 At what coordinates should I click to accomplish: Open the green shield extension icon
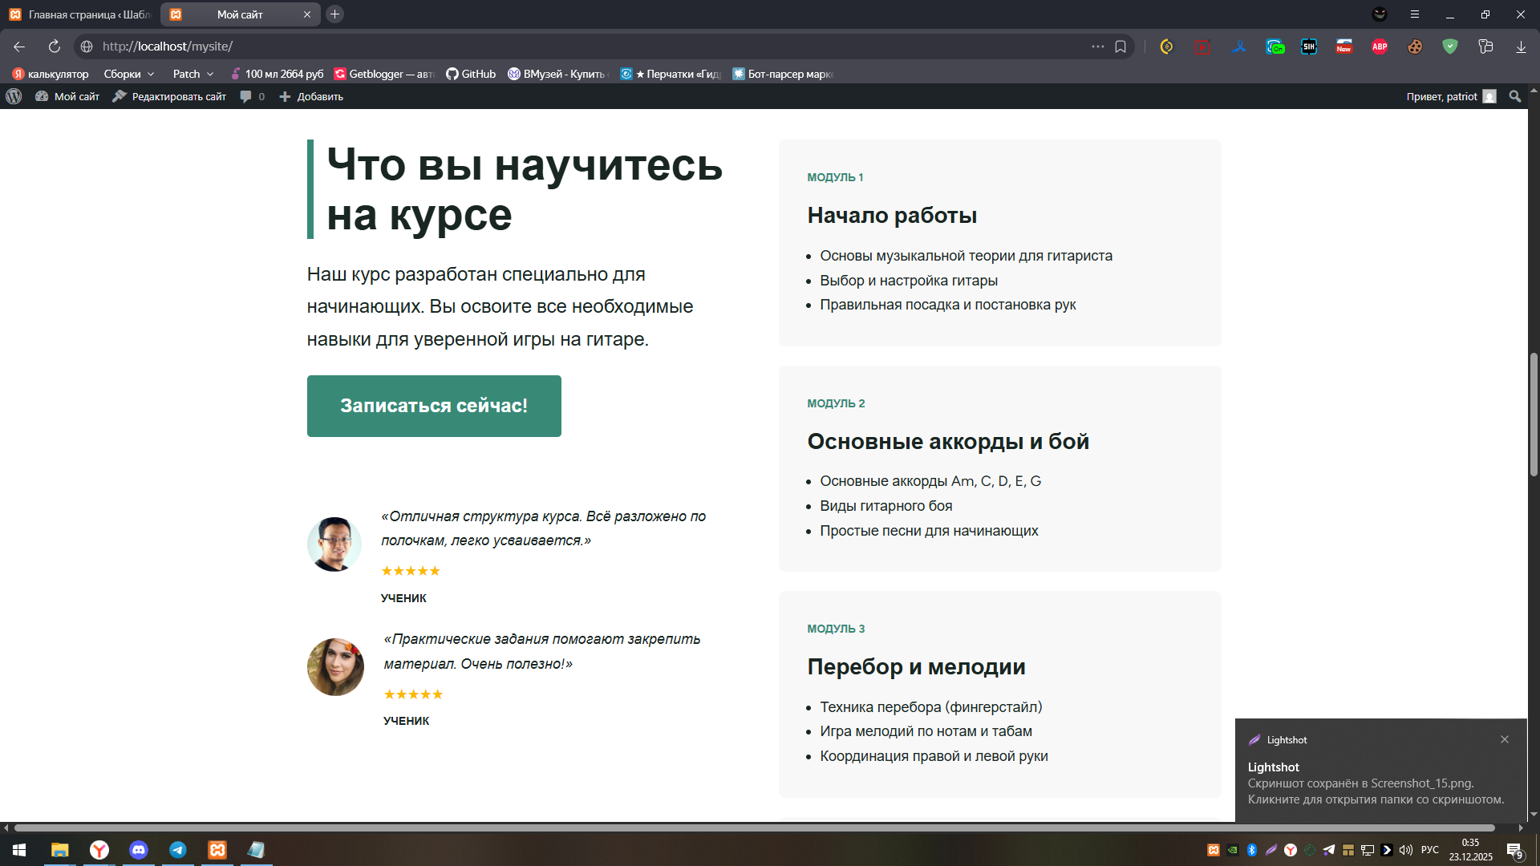(1449, 47)
